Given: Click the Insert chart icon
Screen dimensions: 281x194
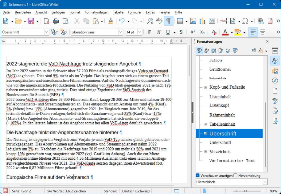Looking at the screenshot, I should click(202, 21).
